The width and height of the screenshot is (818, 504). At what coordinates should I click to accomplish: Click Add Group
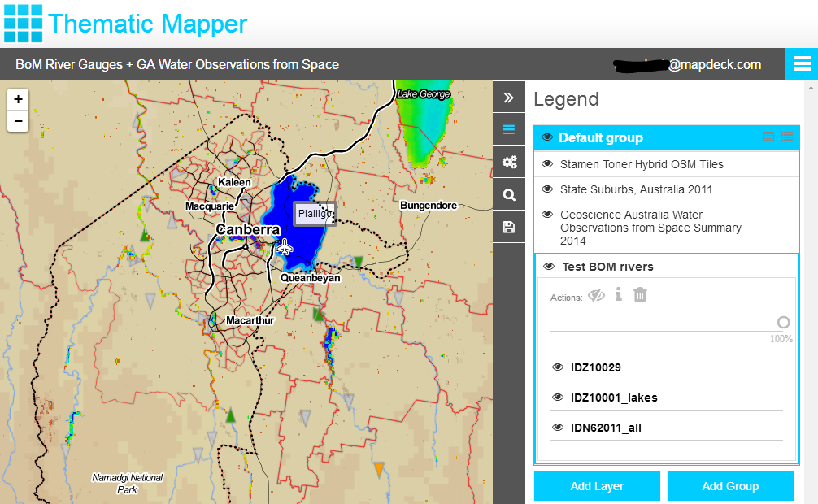pos(729,485)
